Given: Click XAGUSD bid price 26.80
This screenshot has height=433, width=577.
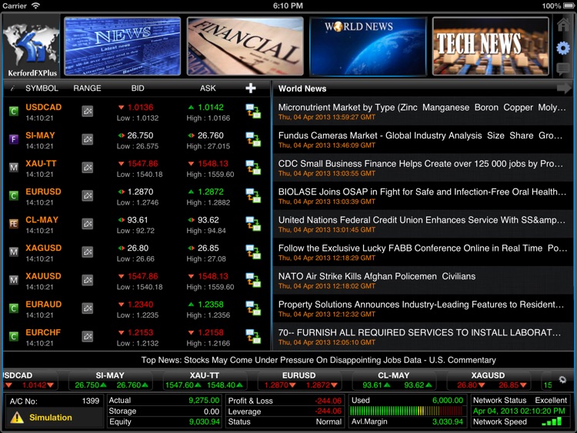Looking at the screenshot, I should pyautogui.click(x=138, y=248).
